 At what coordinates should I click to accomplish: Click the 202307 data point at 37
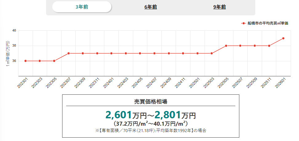pyautogui.click(x=69, y=53)
